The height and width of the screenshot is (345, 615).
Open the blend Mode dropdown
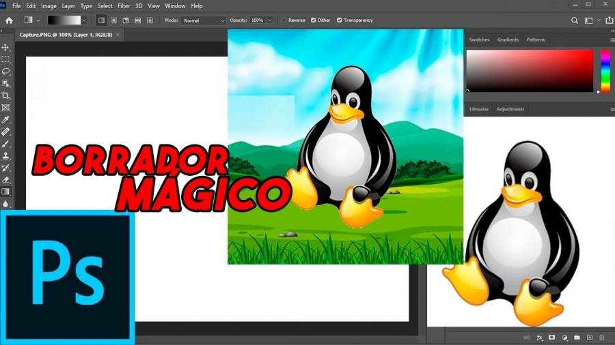204,20
